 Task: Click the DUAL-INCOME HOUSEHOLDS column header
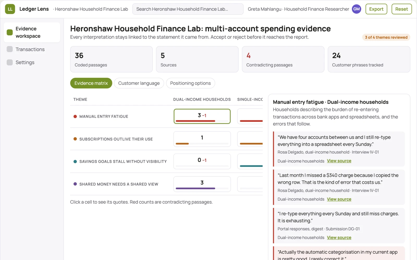click(202, 99)
